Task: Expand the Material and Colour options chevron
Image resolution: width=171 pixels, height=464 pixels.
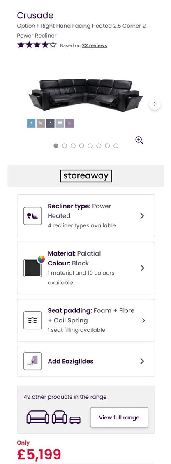Action: click(142, 268)
